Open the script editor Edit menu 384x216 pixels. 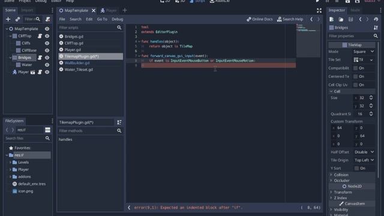[x=89, y=19]
